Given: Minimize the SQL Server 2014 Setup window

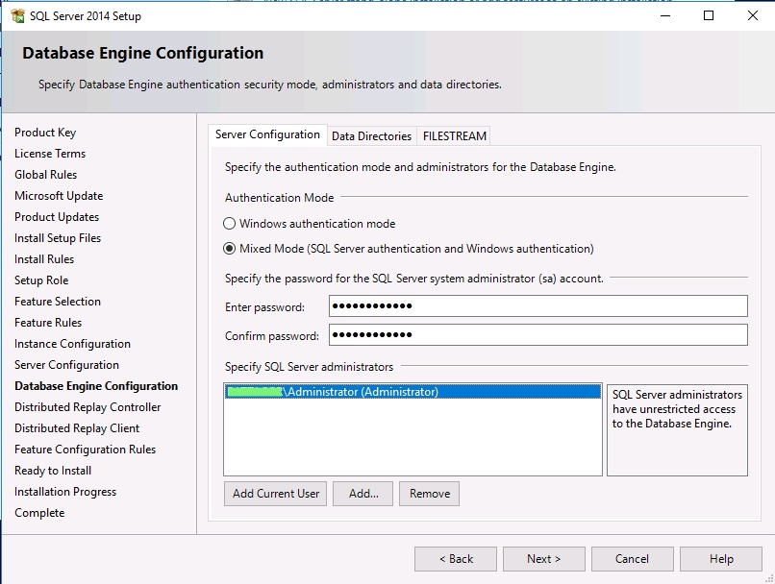Looking at the screenshot, I should pyautogui.click(x=665, y=15).
